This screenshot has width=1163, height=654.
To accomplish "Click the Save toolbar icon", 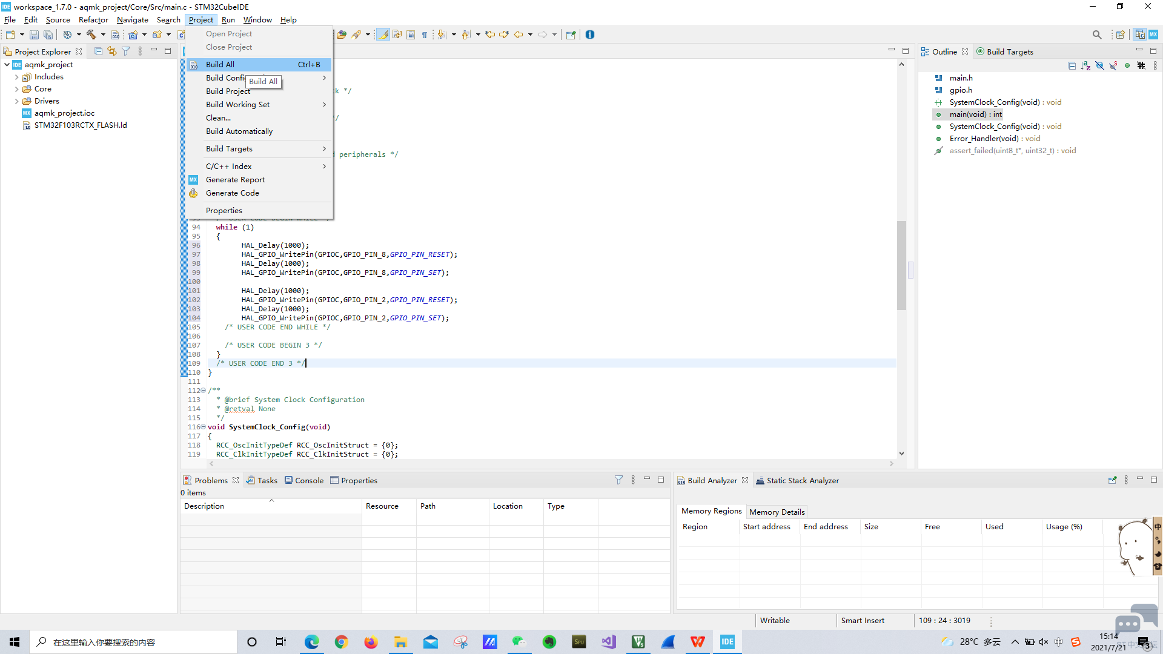I will click(34, 35).
